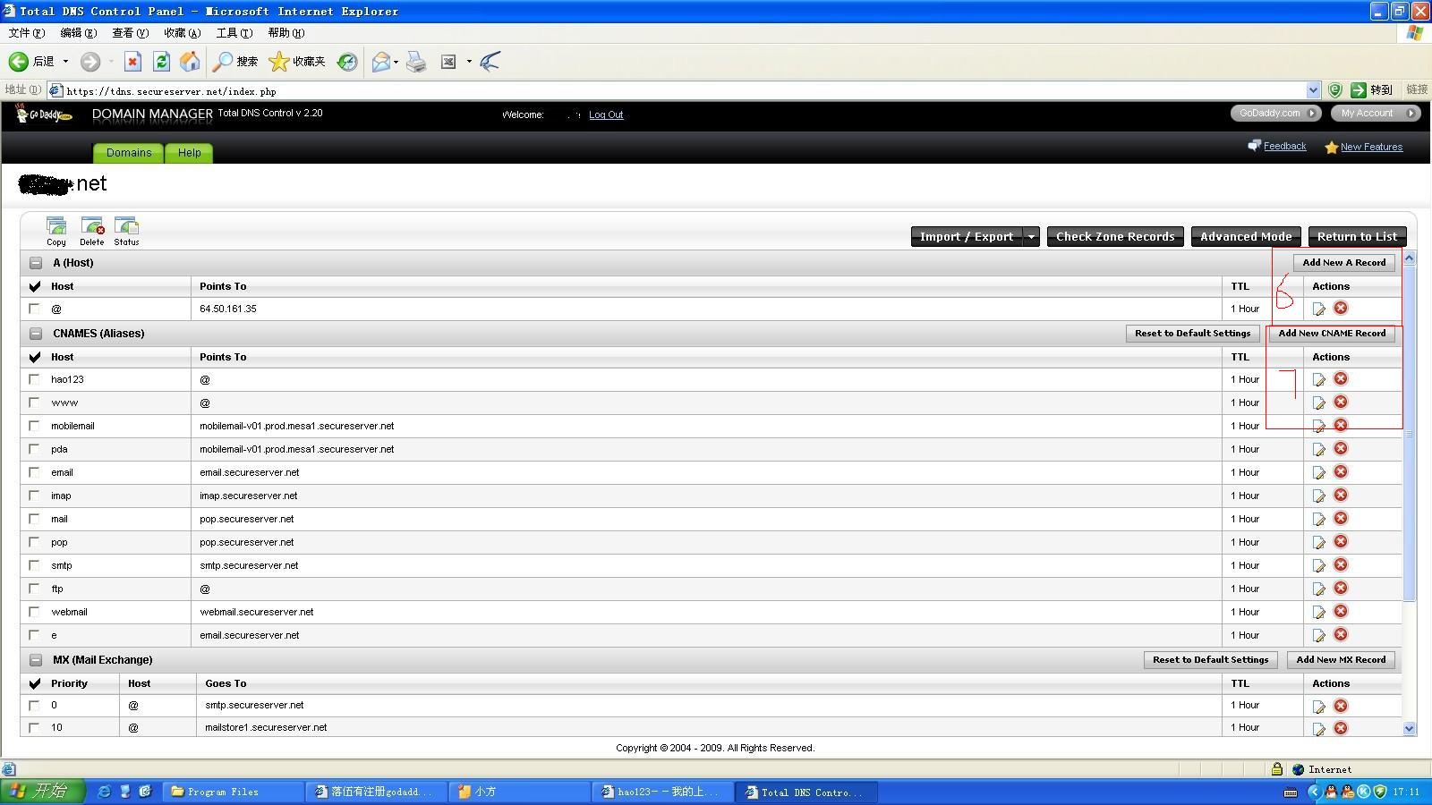Edit the smtp CNAME record
The width and height of the screenshot is (1432, 805).
click(x=1319, y=565)
